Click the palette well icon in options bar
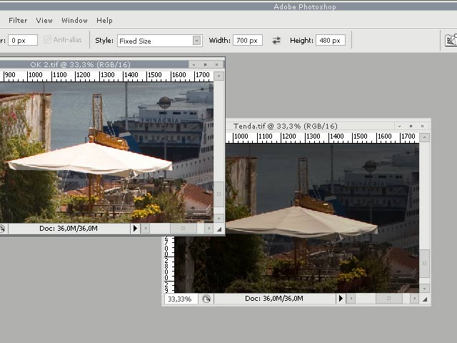The height and width of the screenshot is (343, 457). click(451, 40)
